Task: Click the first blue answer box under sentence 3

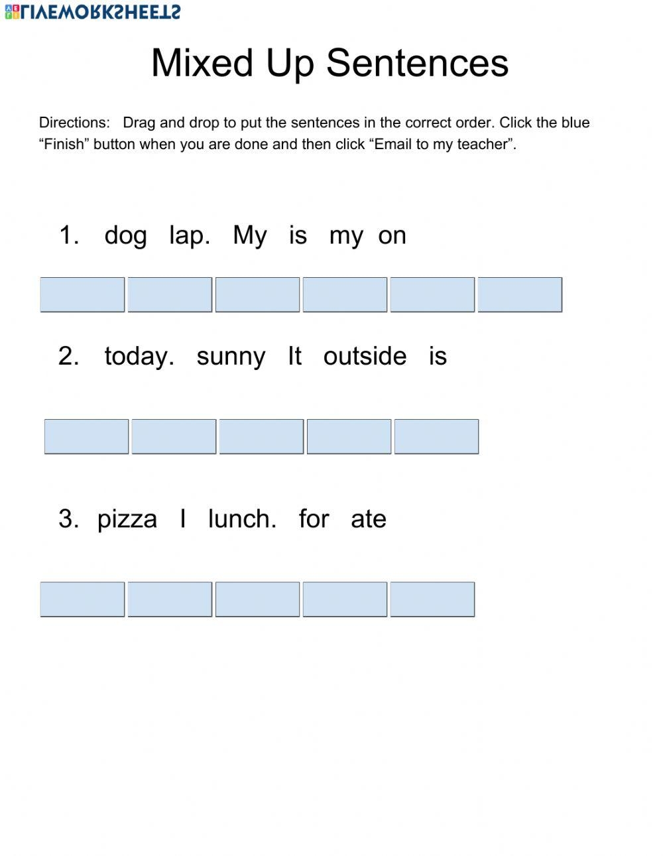Action: pos(82,599)
